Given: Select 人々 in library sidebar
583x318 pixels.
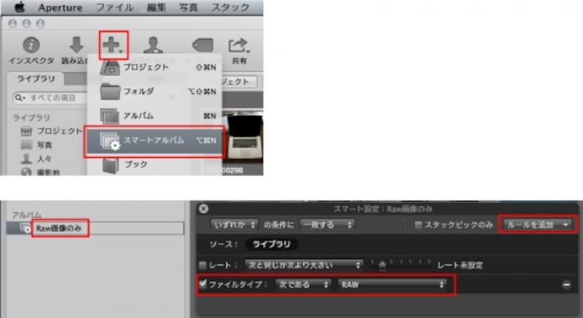Looking at the screenshot, I should (x=36, y=159).
